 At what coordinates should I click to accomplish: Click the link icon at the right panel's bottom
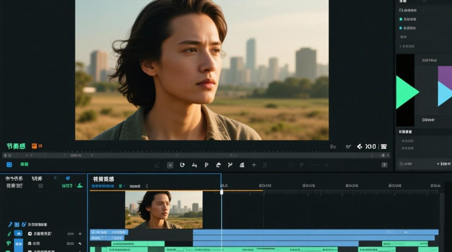[402, 164]
